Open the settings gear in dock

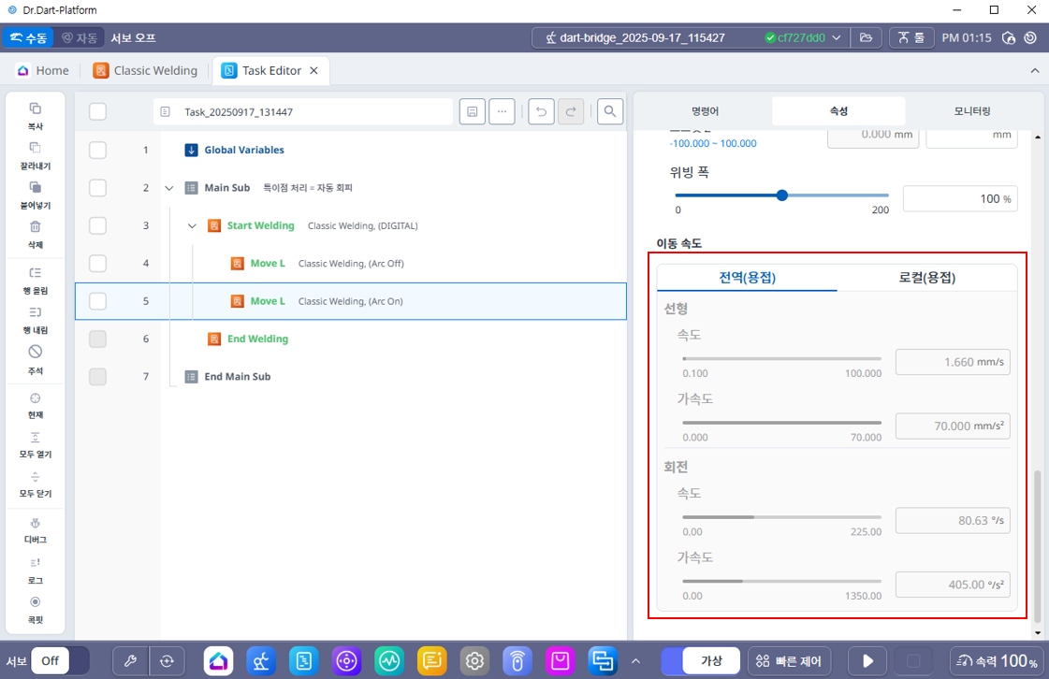pyautogui.click(x=474, y=660)
